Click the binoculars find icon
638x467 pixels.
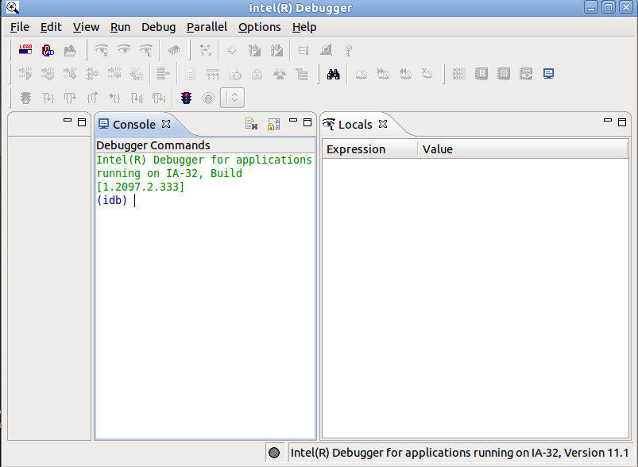tap(334, 74)
